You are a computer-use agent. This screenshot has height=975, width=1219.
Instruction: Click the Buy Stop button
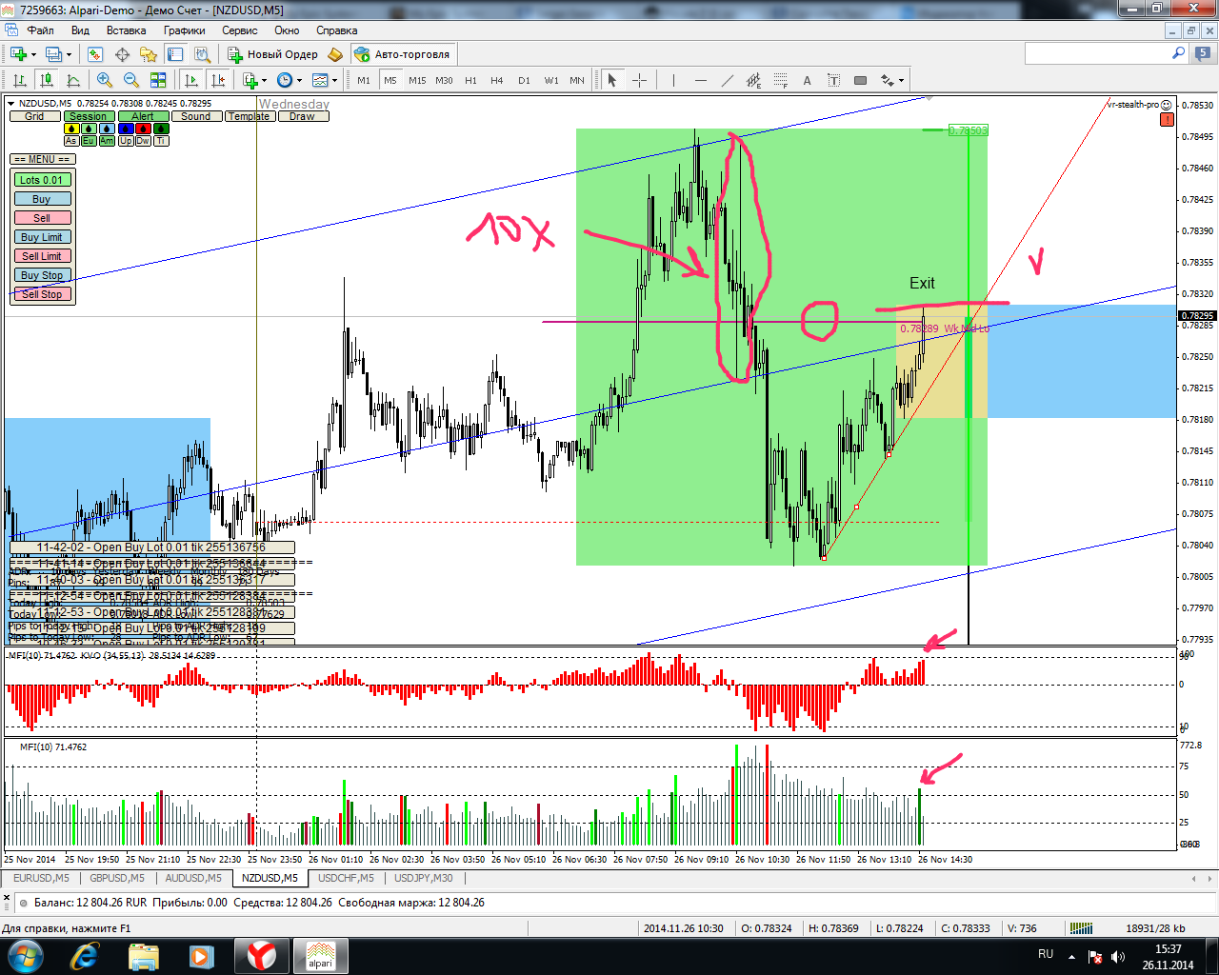click(x=42, y=275)
